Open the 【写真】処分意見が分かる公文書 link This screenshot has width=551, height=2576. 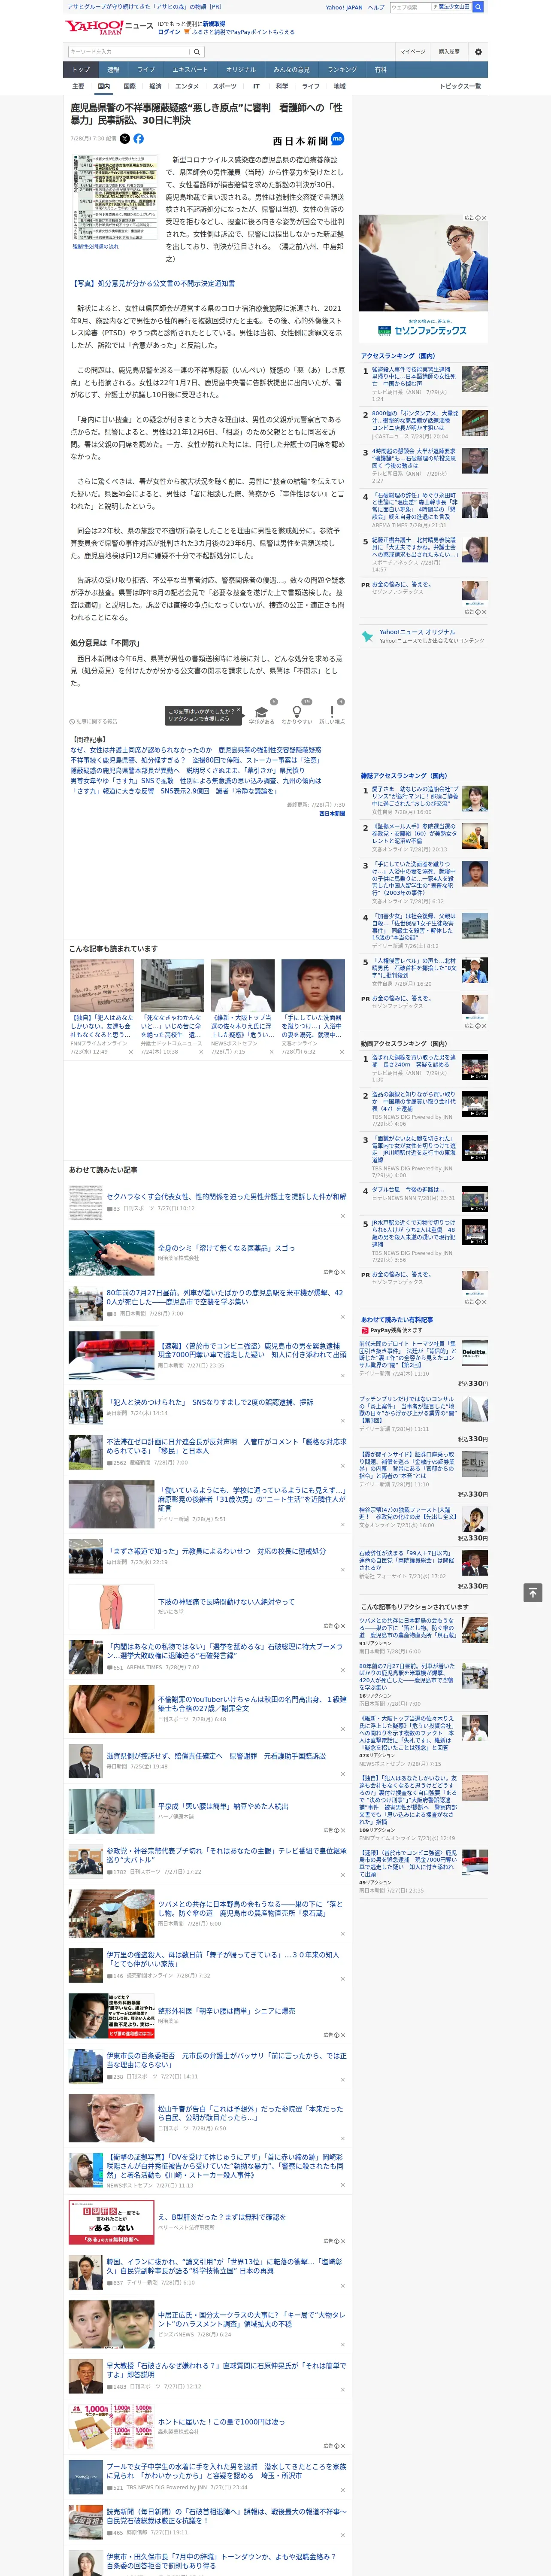click(x=153, y=283)
